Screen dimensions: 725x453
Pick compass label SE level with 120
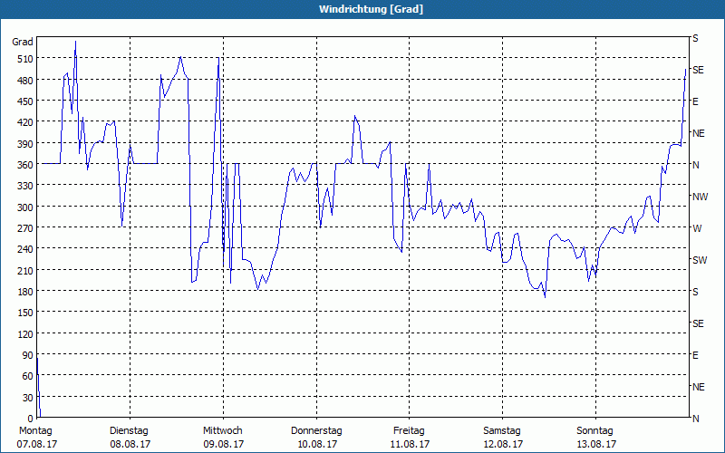698,323
